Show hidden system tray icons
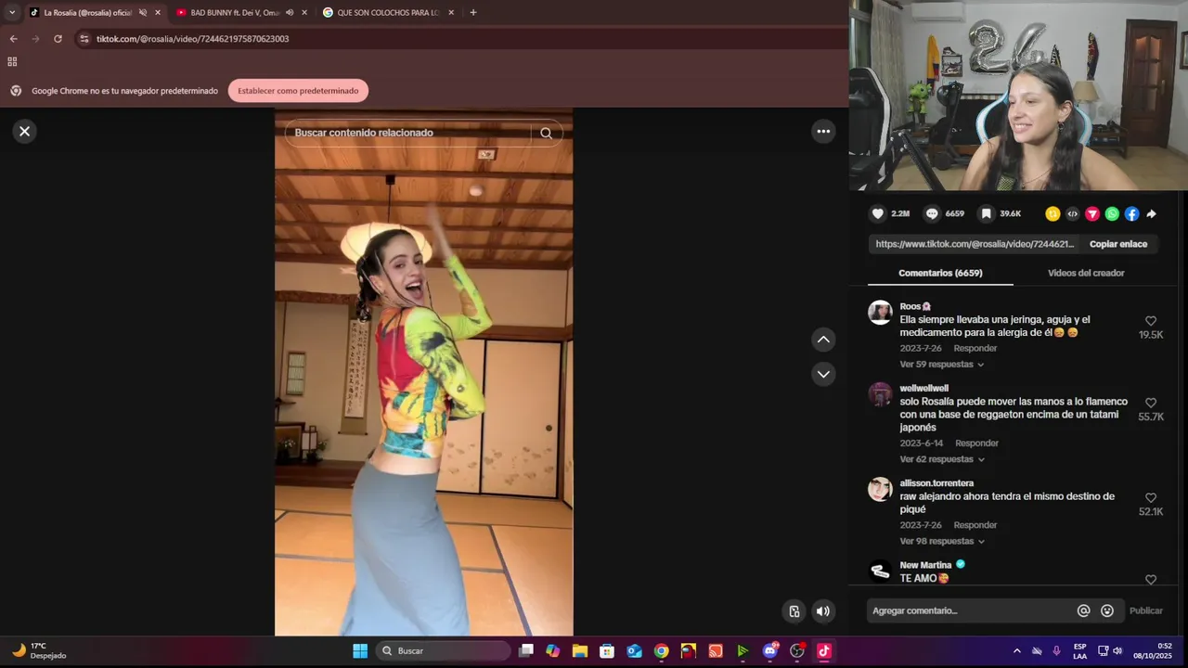Viewport: 1188px width, 668px height. coord(1016,650)
